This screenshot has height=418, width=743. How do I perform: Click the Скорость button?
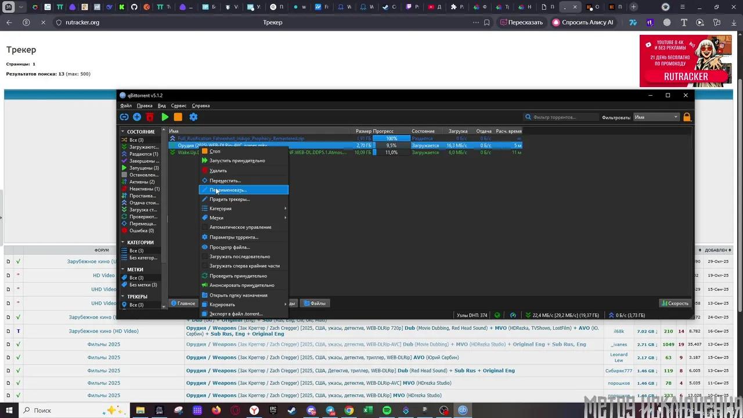coord(675,303)
